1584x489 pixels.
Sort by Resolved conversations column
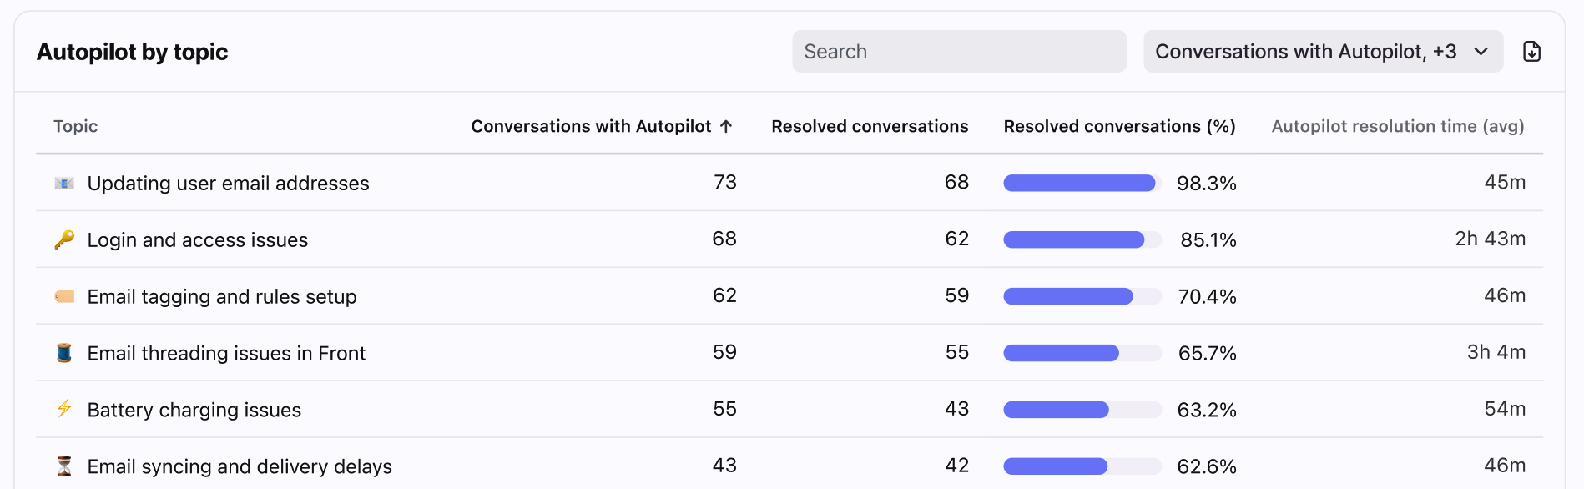coord(869,126)
